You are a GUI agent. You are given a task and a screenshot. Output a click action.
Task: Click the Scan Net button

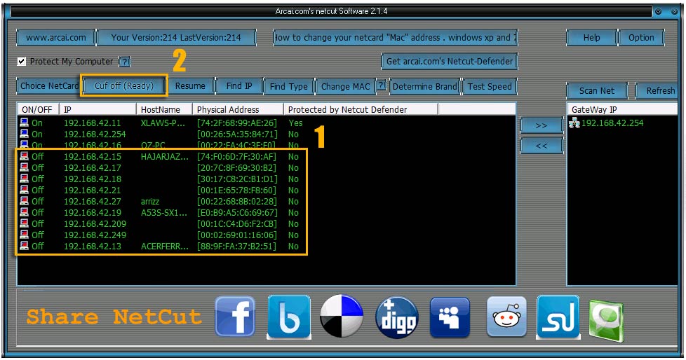(x=597, y=91)
